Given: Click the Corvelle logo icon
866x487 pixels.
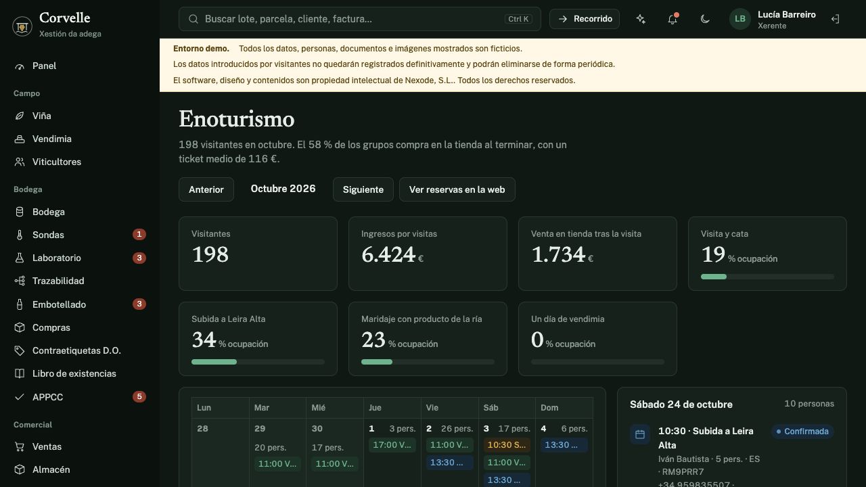Looking at the screenshot, I should tap(22, 26).
